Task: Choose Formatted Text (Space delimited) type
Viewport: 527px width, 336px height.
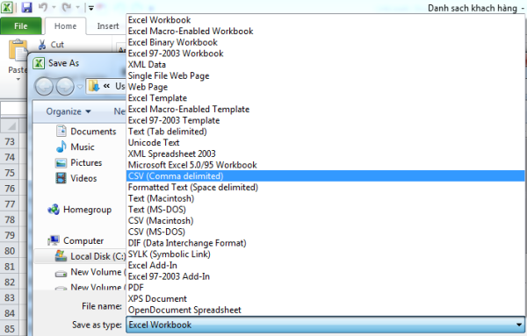Action: pos(325,188)
